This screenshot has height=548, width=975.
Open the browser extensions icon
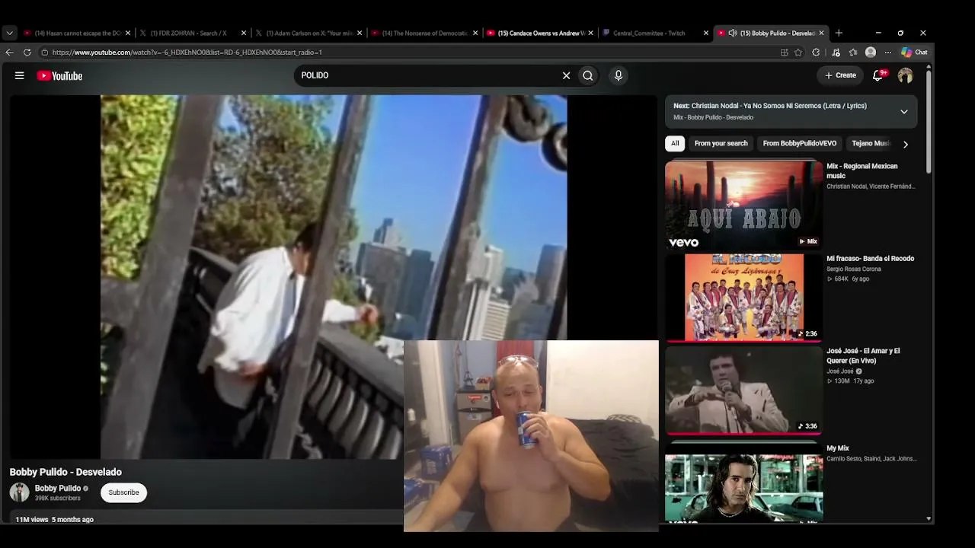[x=816, y=53]
